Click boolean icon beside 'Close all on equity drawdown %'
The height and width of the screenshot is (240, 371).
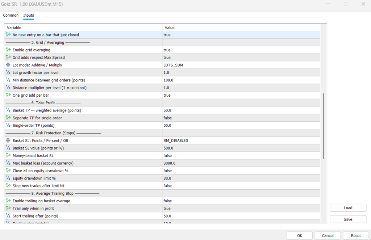coord(8,171)
